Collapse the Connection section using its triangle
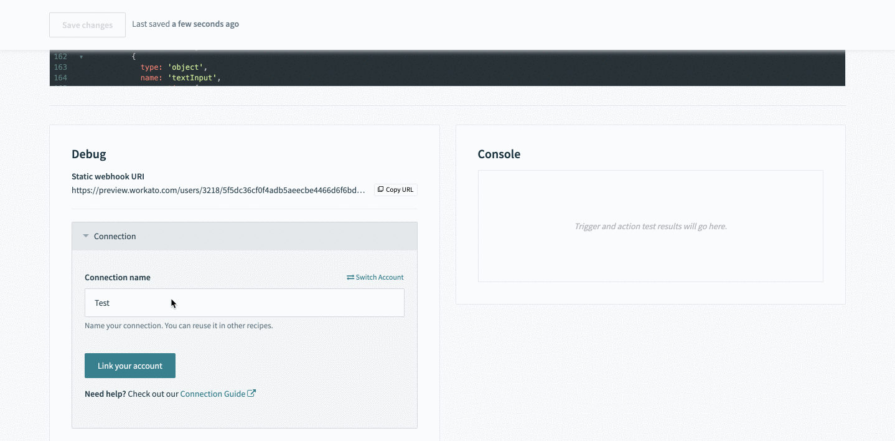The image size is (895, 441). point(86,236)
